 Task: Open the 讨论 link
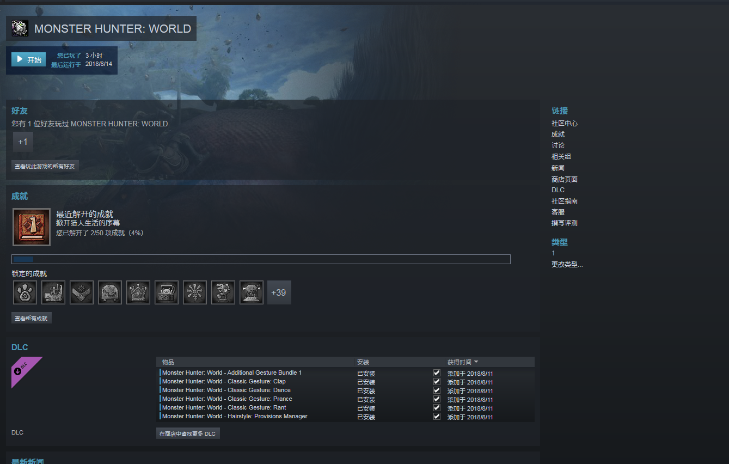pyautogui.click(x=558, y=145)
